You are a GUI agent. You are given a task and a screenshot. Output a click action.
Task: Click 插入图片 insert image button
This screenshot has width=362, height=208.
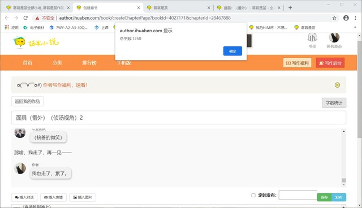(83, 197)
